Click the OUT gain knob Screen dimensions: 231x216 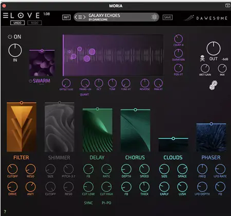[214, 48]
